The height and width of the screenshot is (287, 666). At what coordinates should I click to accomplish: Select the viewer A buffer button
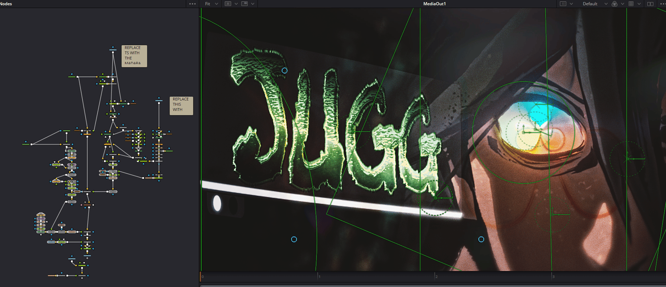point(228,4)
